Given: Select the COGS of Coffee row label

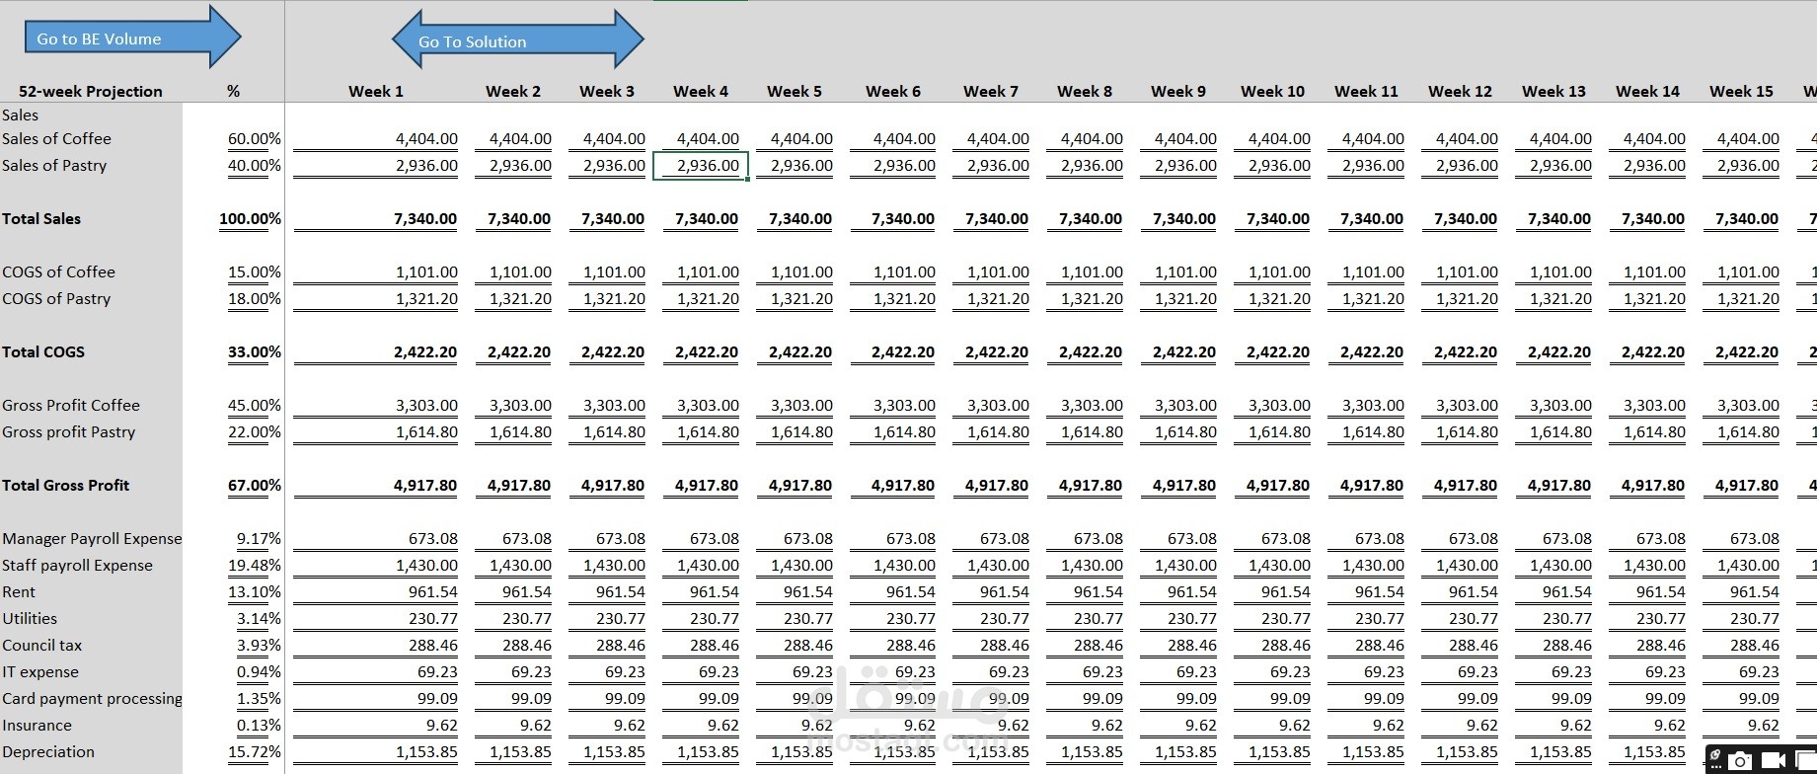Looking at the screenshot, I should [x=58, y=271].
